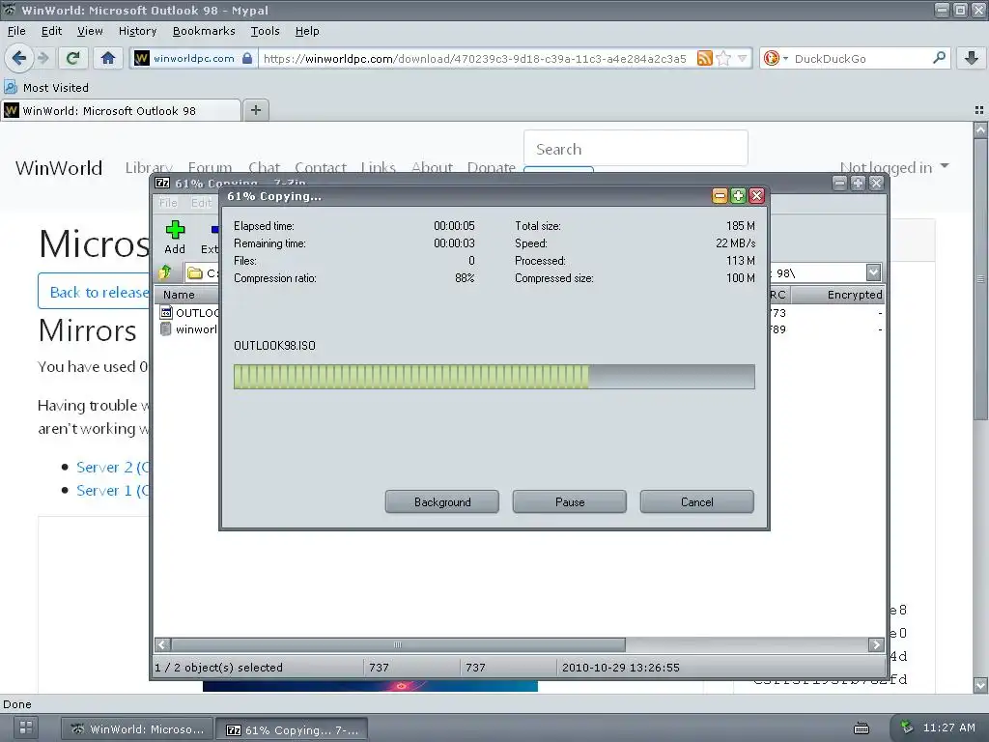989x742 pixels.
Task: Click the 7-Zip scroll left arrow
Action: tap(162, 644)
